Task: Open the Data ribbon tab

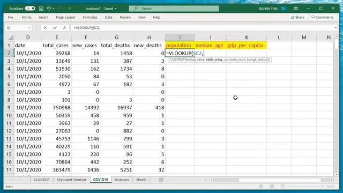Action: click(108, 17)
